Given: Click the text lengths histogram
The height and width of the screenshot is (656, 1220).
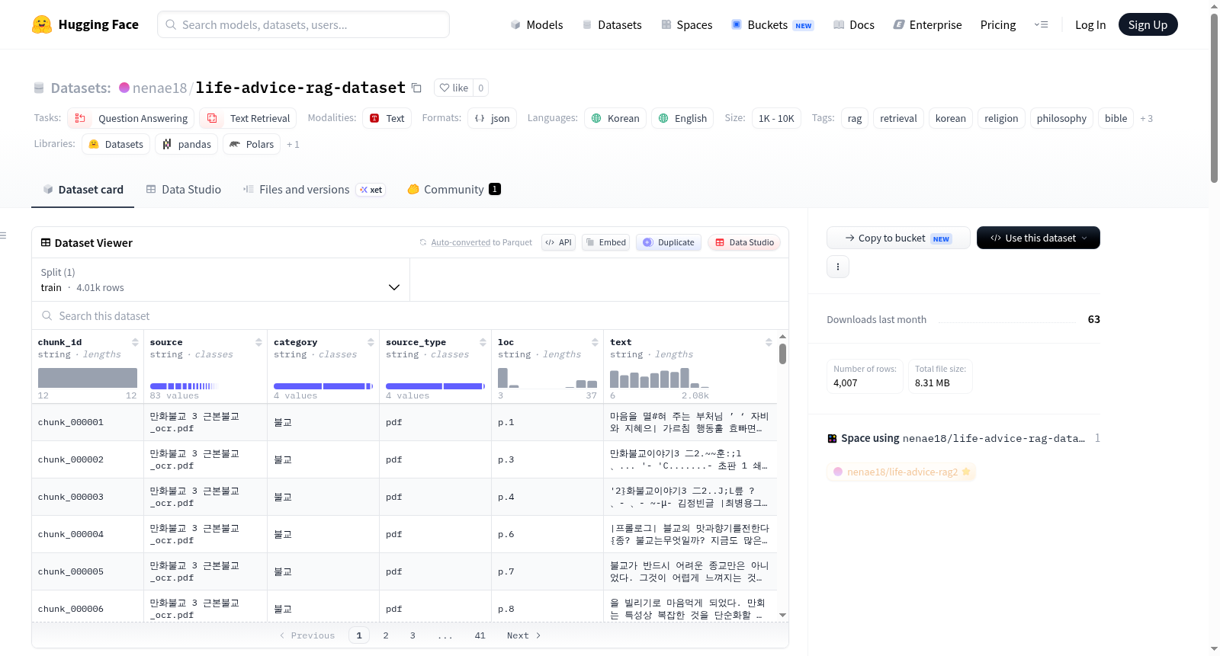Looking at the screenshot, I should (x=660, y=377).
